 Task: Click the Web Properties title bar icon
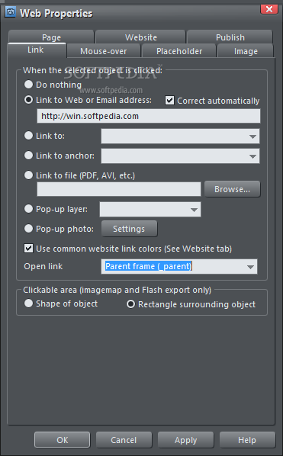11,12
